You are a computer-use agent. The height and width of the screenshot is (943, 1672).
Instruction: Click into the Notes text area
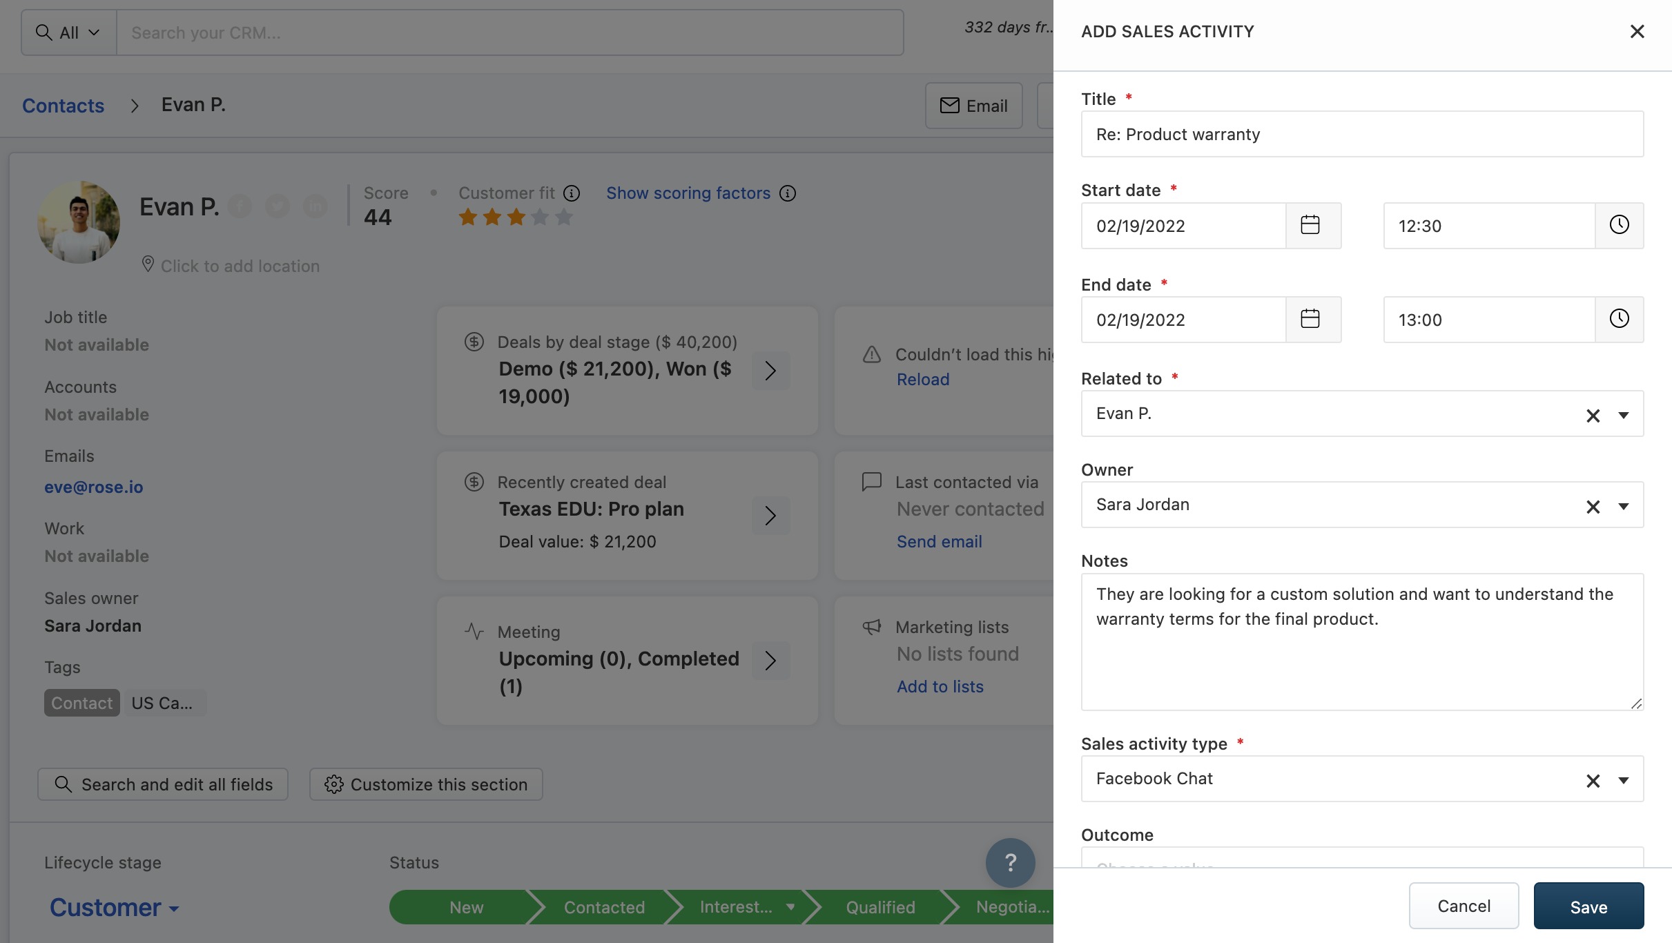(1362, 642)
